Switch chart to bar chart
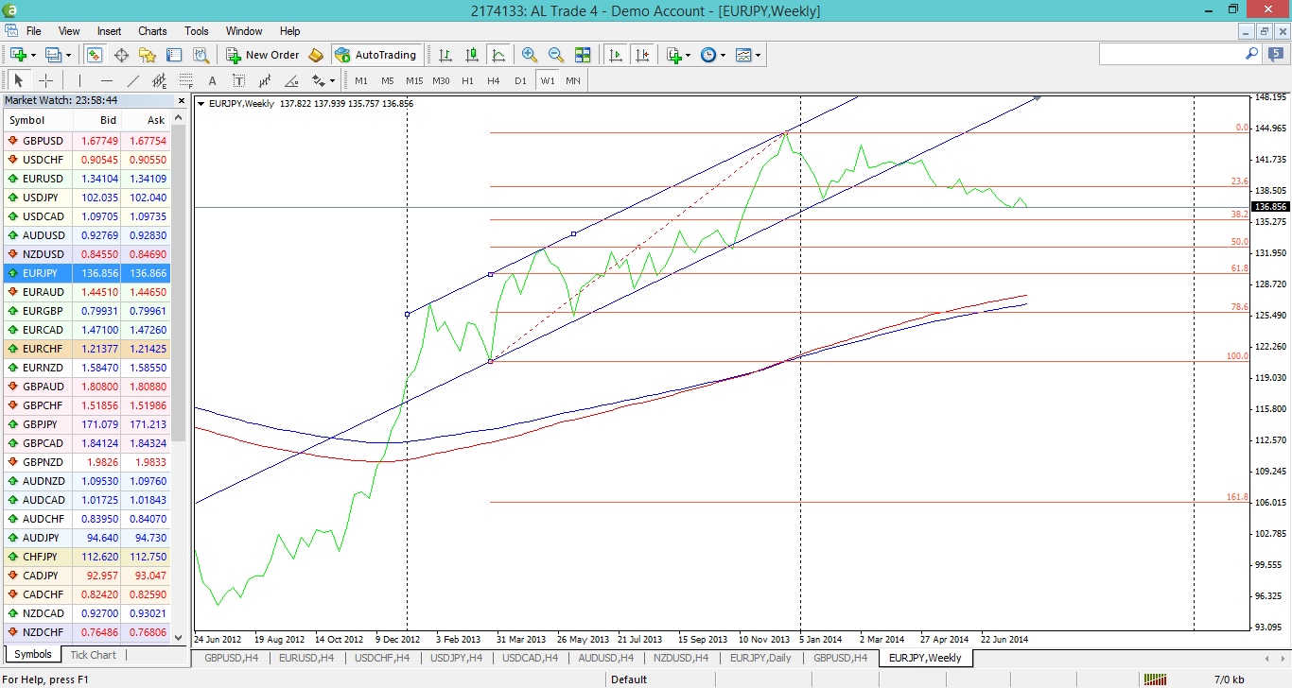Viewport: 1292px width, 688px height. (445, 55)
